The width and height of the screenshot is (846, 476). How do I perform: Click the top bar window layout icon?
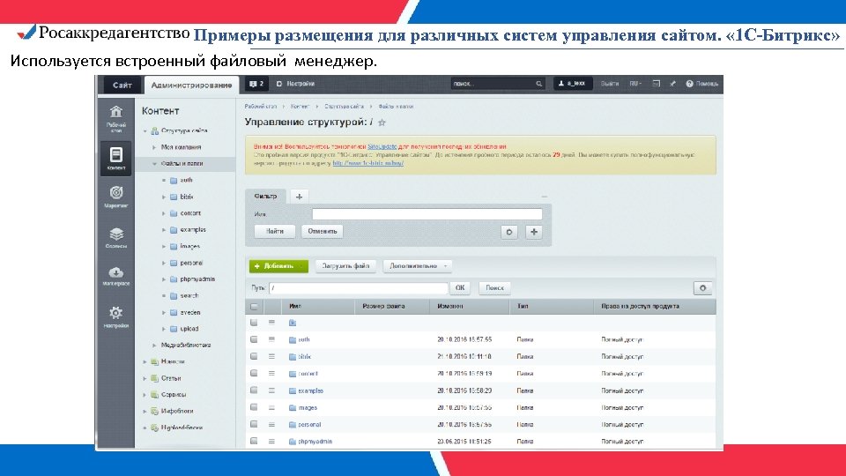[656, 84]
